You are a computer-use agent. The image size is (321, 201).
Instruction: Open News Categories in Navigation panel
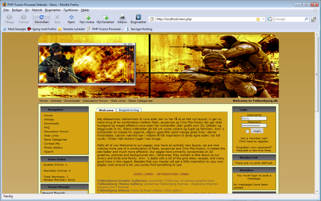point(56,139)
